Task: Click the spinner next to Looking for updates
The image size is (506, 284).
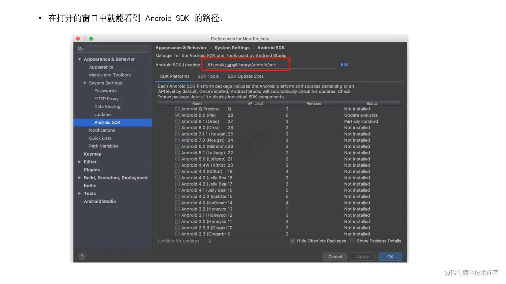Action: [x=209, y=241]
